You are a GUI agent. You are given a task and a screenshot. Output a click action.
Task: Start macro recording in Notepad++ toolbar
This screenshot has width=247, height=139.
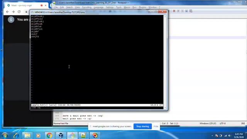[174, 11]
